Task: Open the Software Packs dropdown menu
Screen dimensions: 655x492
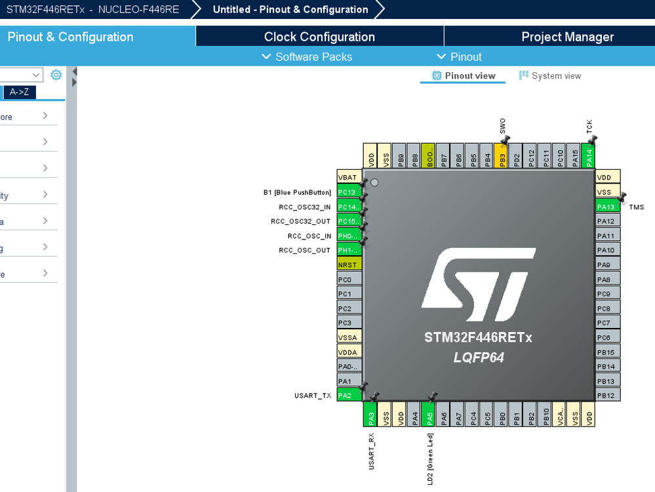Action: tap(307, 57)
